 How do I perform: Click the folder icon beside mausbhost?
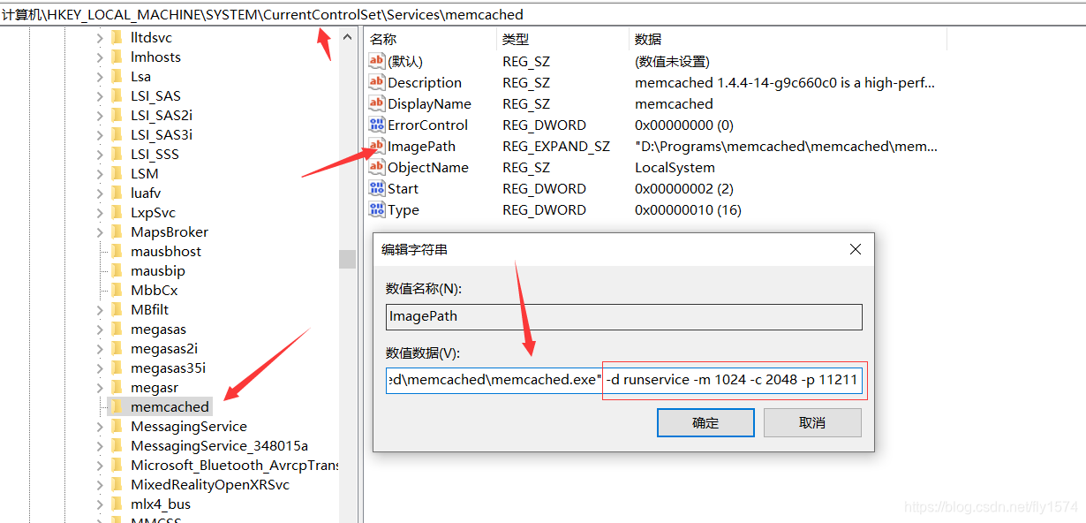tap(117, 252)
